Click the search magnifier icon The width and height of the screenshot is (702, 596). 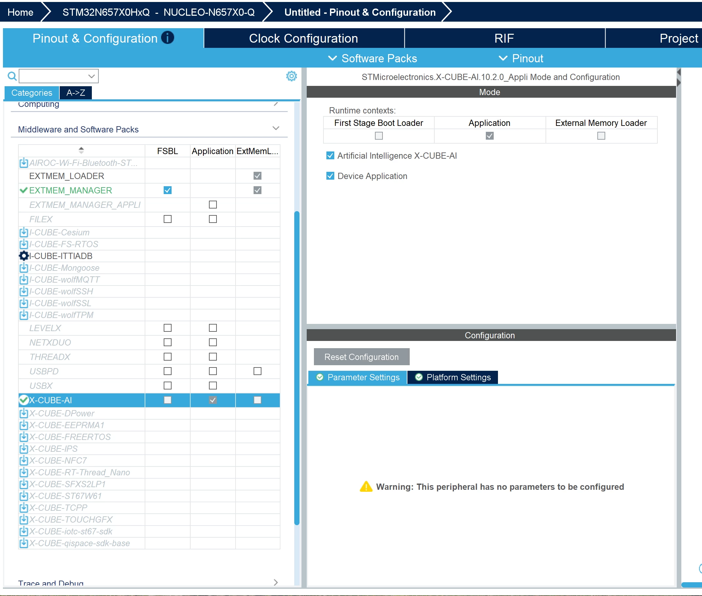pos(12,76)
